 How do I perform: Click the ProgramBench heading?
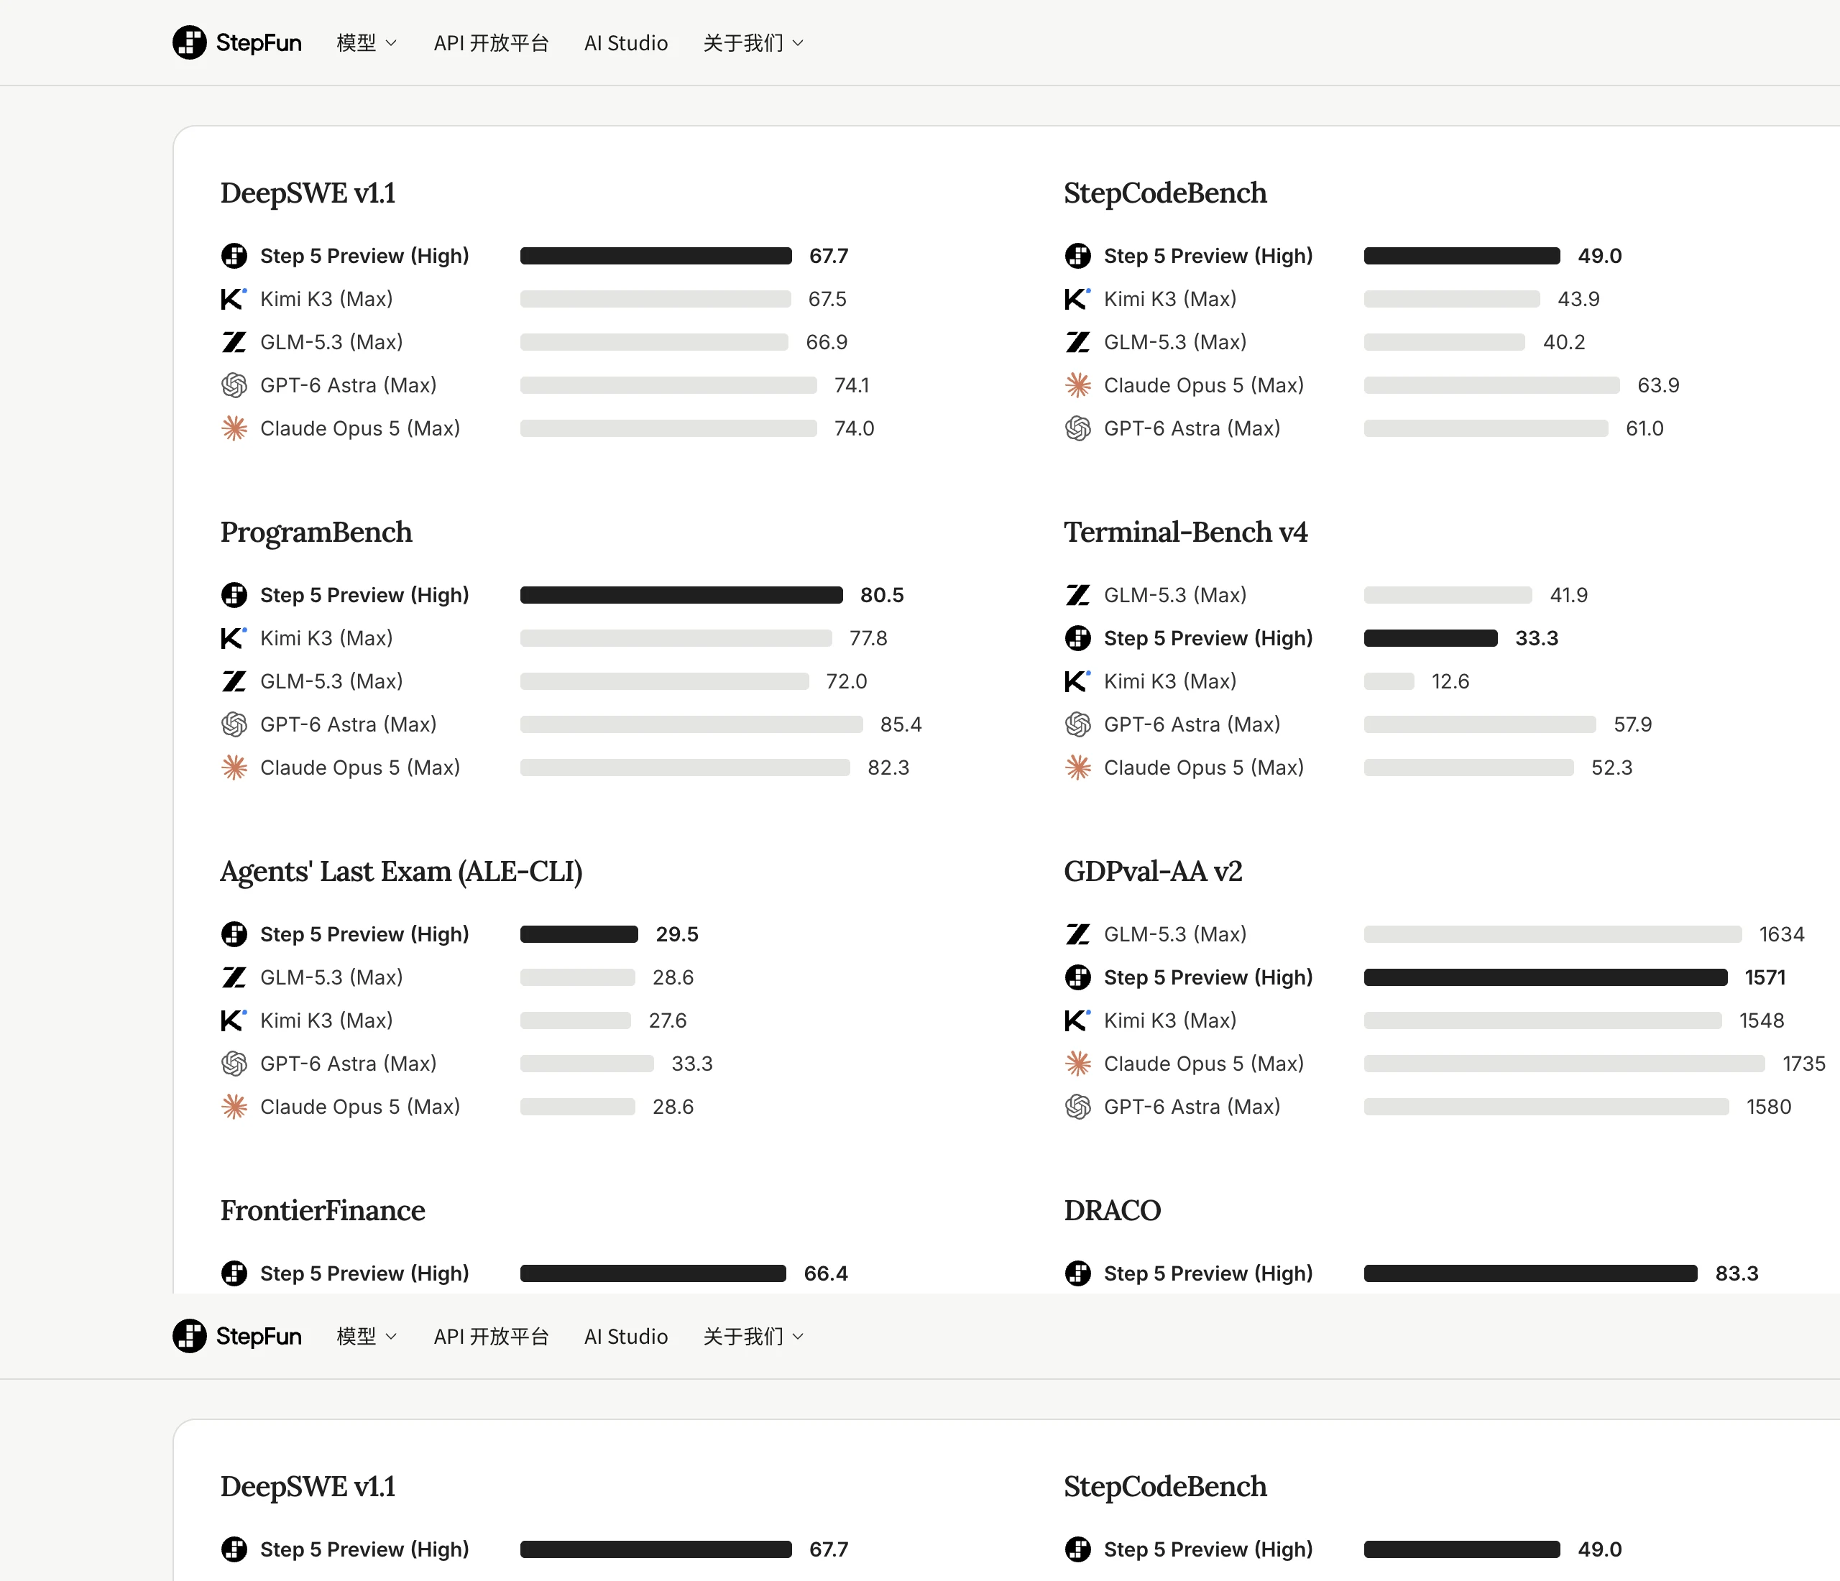[316, 532]
